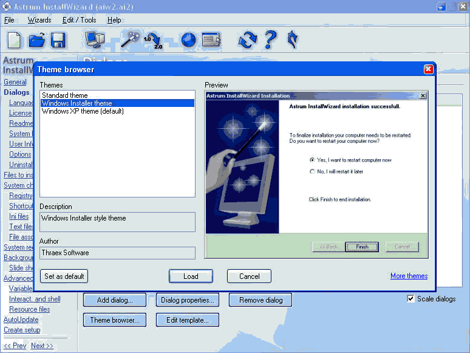Click the 1.0 to 2.0 upgrade icon

point(153,41)
